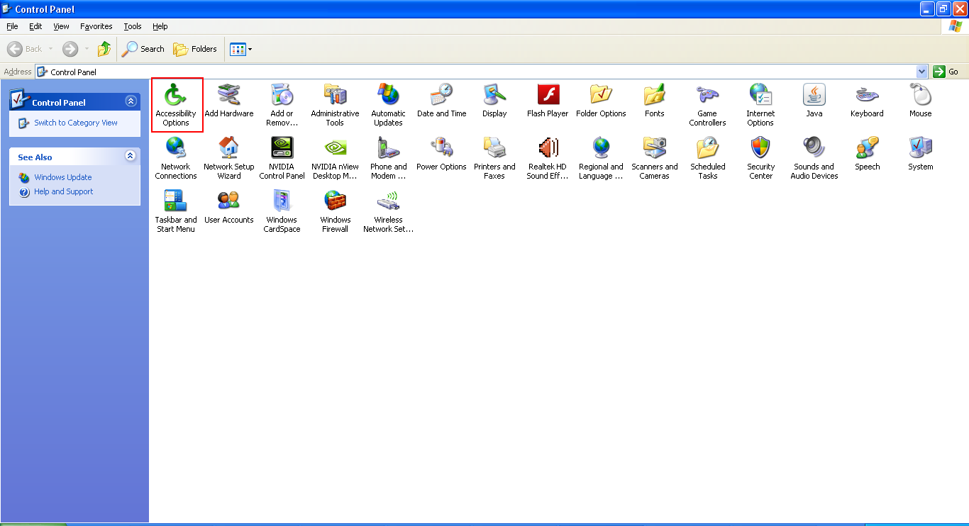Launch Wireless Network Setup Wizard icon
The height and width of the screenshot is (526, 969).
click(x=388, y=211)
